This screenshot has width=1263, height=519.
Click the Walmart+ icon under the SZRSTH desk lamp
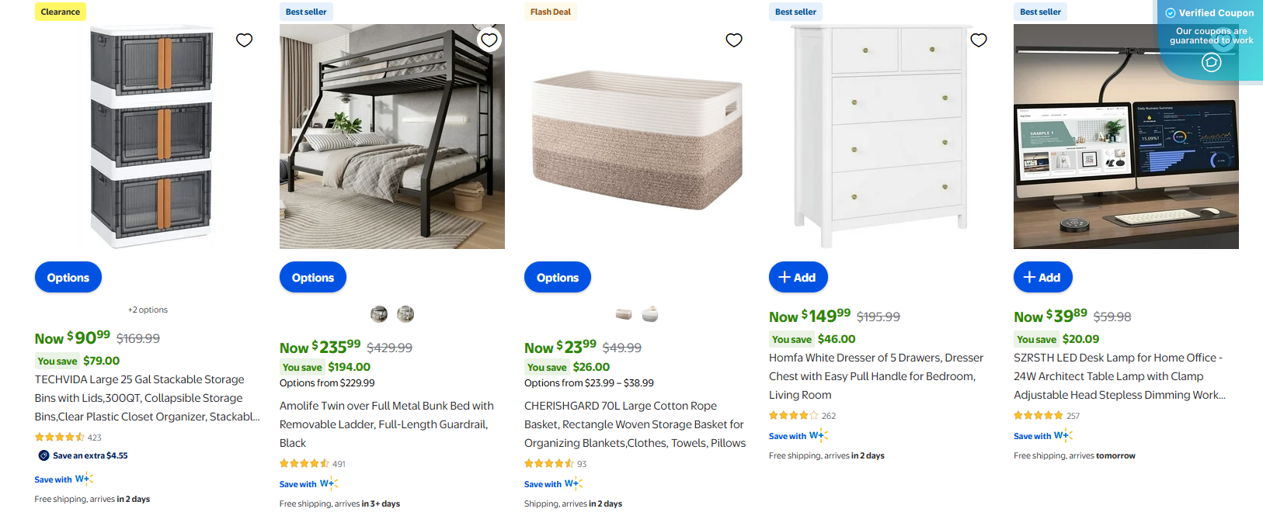point(1061,435)
